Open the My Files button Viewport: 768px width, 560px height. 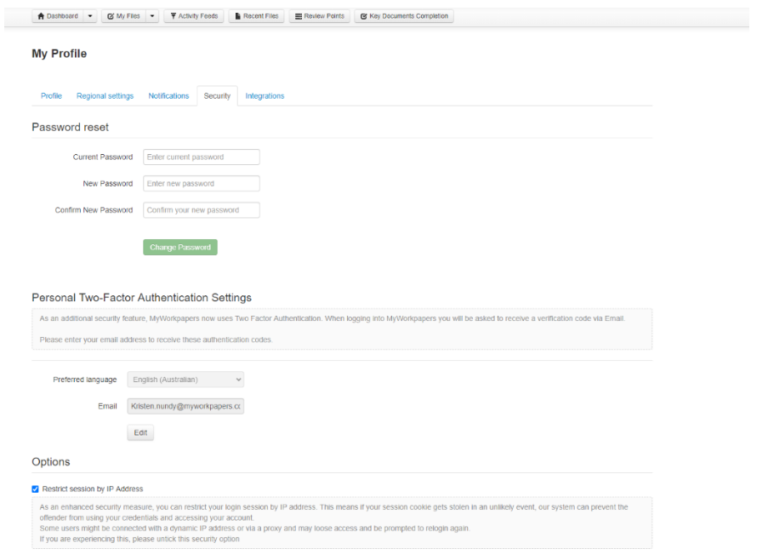tap(123, 16)
